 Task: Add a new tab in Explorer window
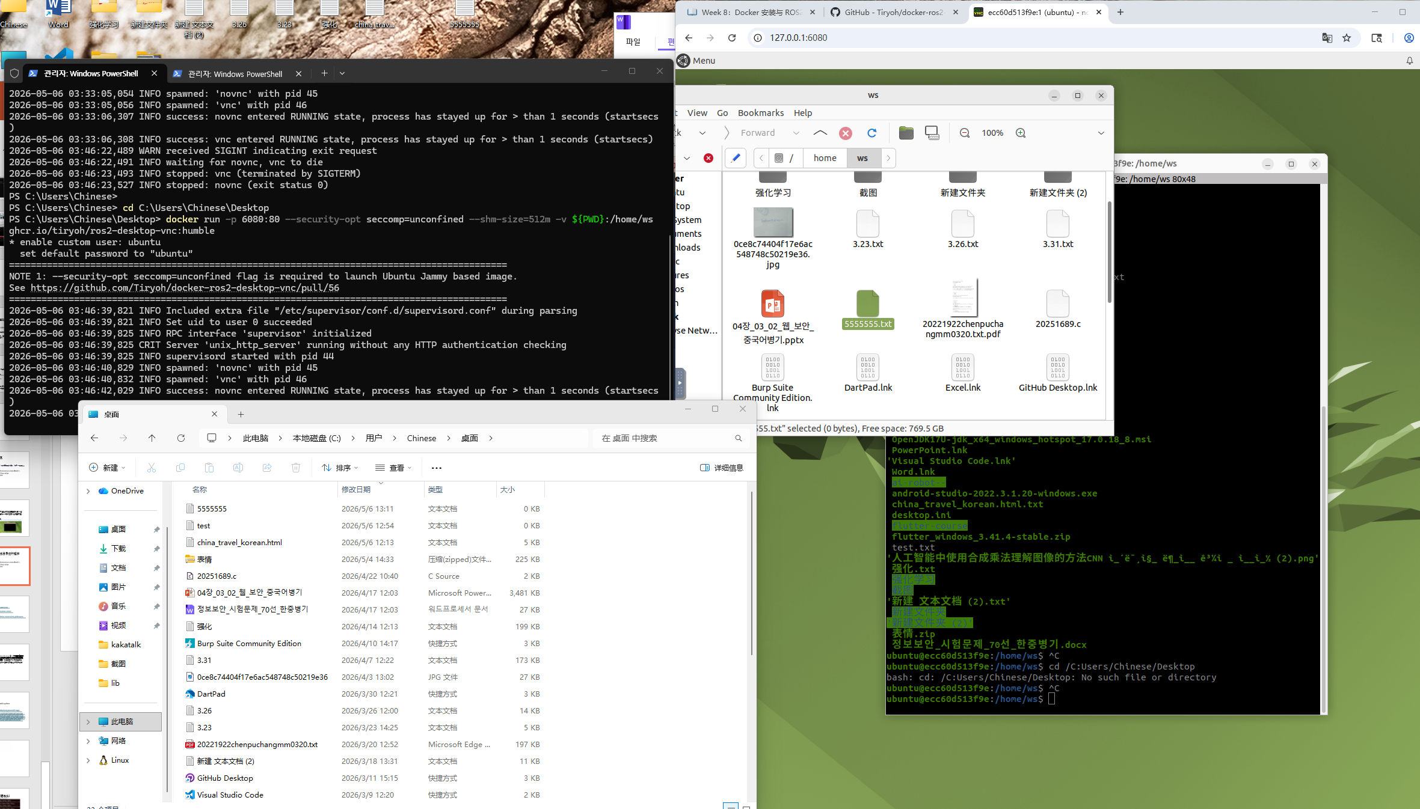241,414
